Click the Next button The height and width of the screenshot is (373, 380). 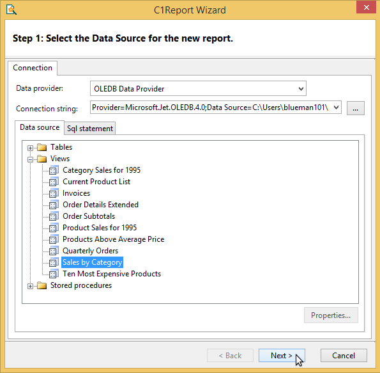coord(282,356)
